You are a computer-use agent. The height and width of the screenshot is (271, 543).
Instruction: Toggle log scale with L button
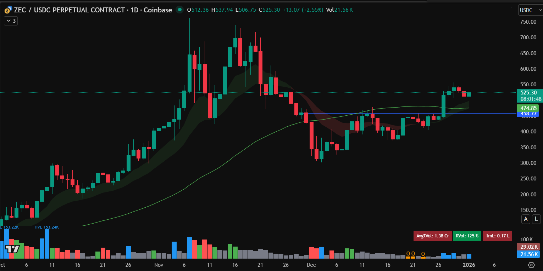point(536,219)
